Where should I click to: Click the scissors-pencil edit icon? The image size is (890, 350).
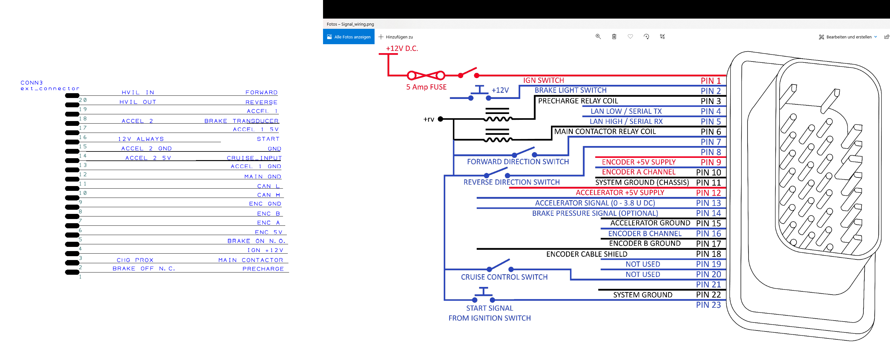tap(821, 37)
